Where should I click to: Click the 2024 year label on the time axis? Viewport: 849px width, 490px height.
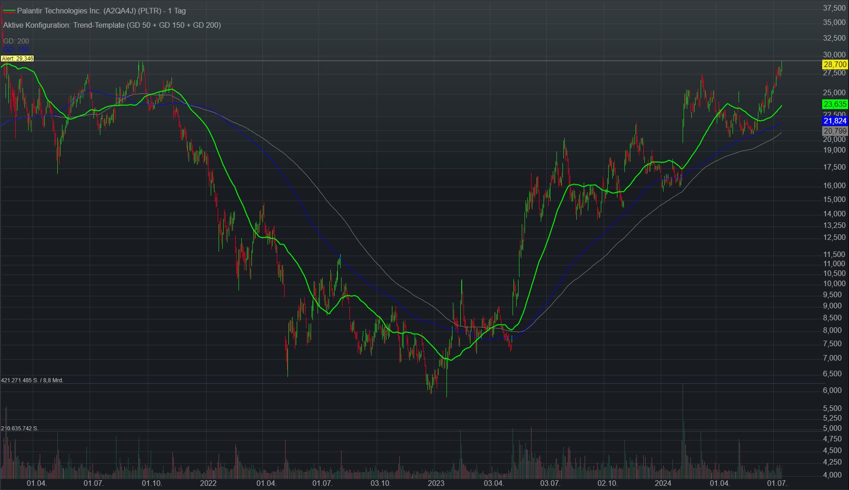[x=663, y=484]
